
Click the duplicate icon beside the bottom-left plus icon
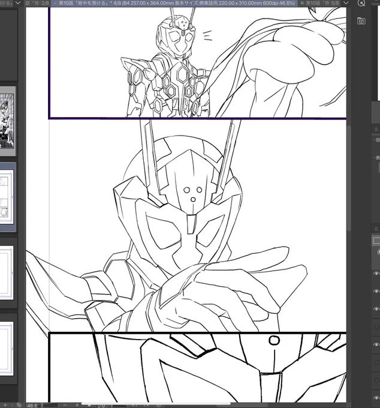point(19,405)
